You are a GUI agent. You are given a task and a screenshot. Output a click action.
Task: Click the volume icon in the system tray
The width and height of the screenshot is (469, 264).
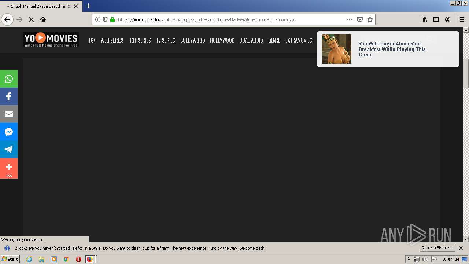[425, 259]
